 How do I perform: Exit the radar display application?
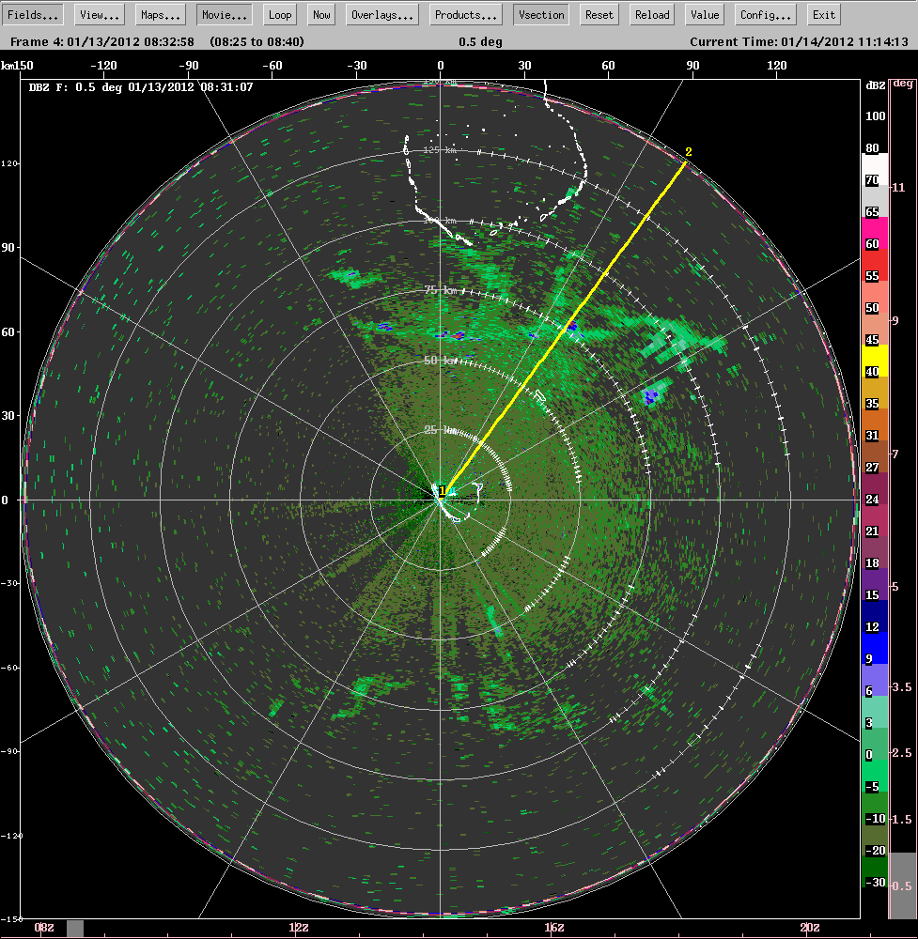(823, 14)
